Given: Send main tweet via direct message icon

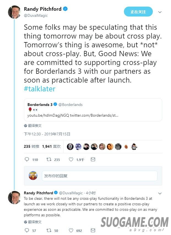Looking at the screenshot, I should point(93,160).
